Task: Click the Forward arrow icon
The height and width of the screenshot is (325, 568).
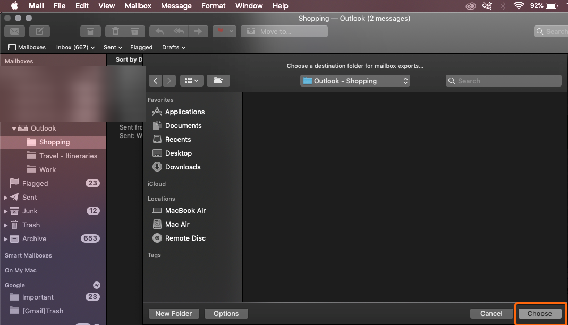Action: click(x=198, y=31)
